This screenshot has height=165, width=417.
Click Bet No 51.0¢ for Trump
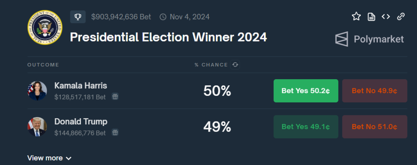pos(375,126)
